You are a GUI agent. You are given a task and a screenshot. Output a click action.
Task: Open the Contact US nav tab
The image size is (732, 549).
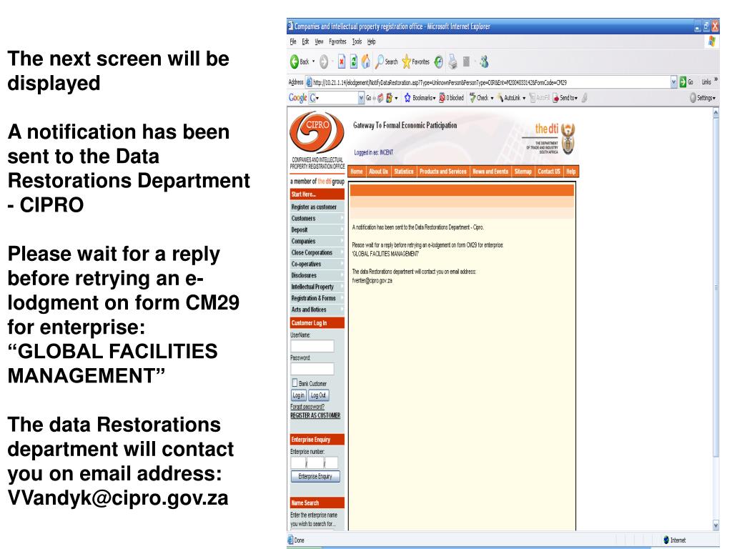click(549, 172)
